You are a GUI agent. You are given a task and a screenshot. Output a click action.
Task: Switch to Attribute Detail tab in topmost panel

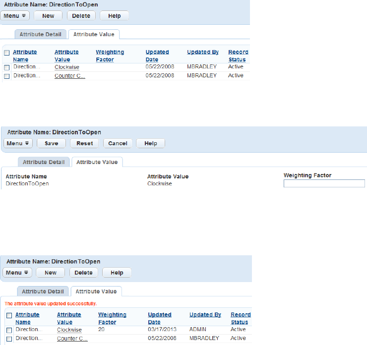click(x=41, y=34)
